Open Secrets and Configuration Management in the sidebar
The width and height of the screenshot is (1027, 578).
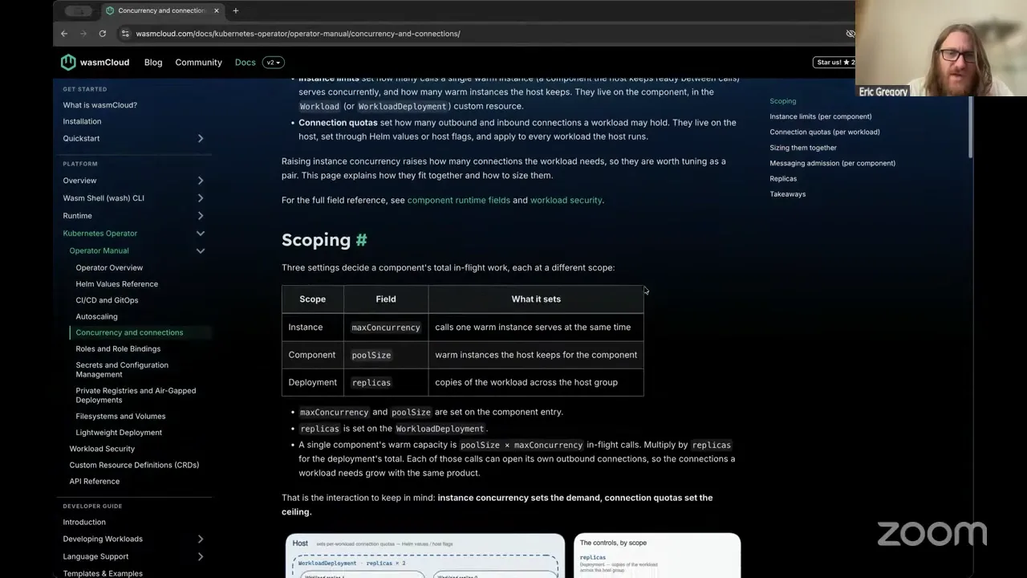[122, 369]
